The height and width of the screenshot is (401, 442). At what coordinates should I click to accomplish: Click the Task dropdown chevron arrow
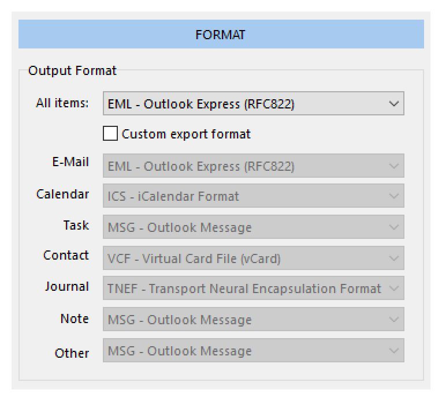(394, 227)
